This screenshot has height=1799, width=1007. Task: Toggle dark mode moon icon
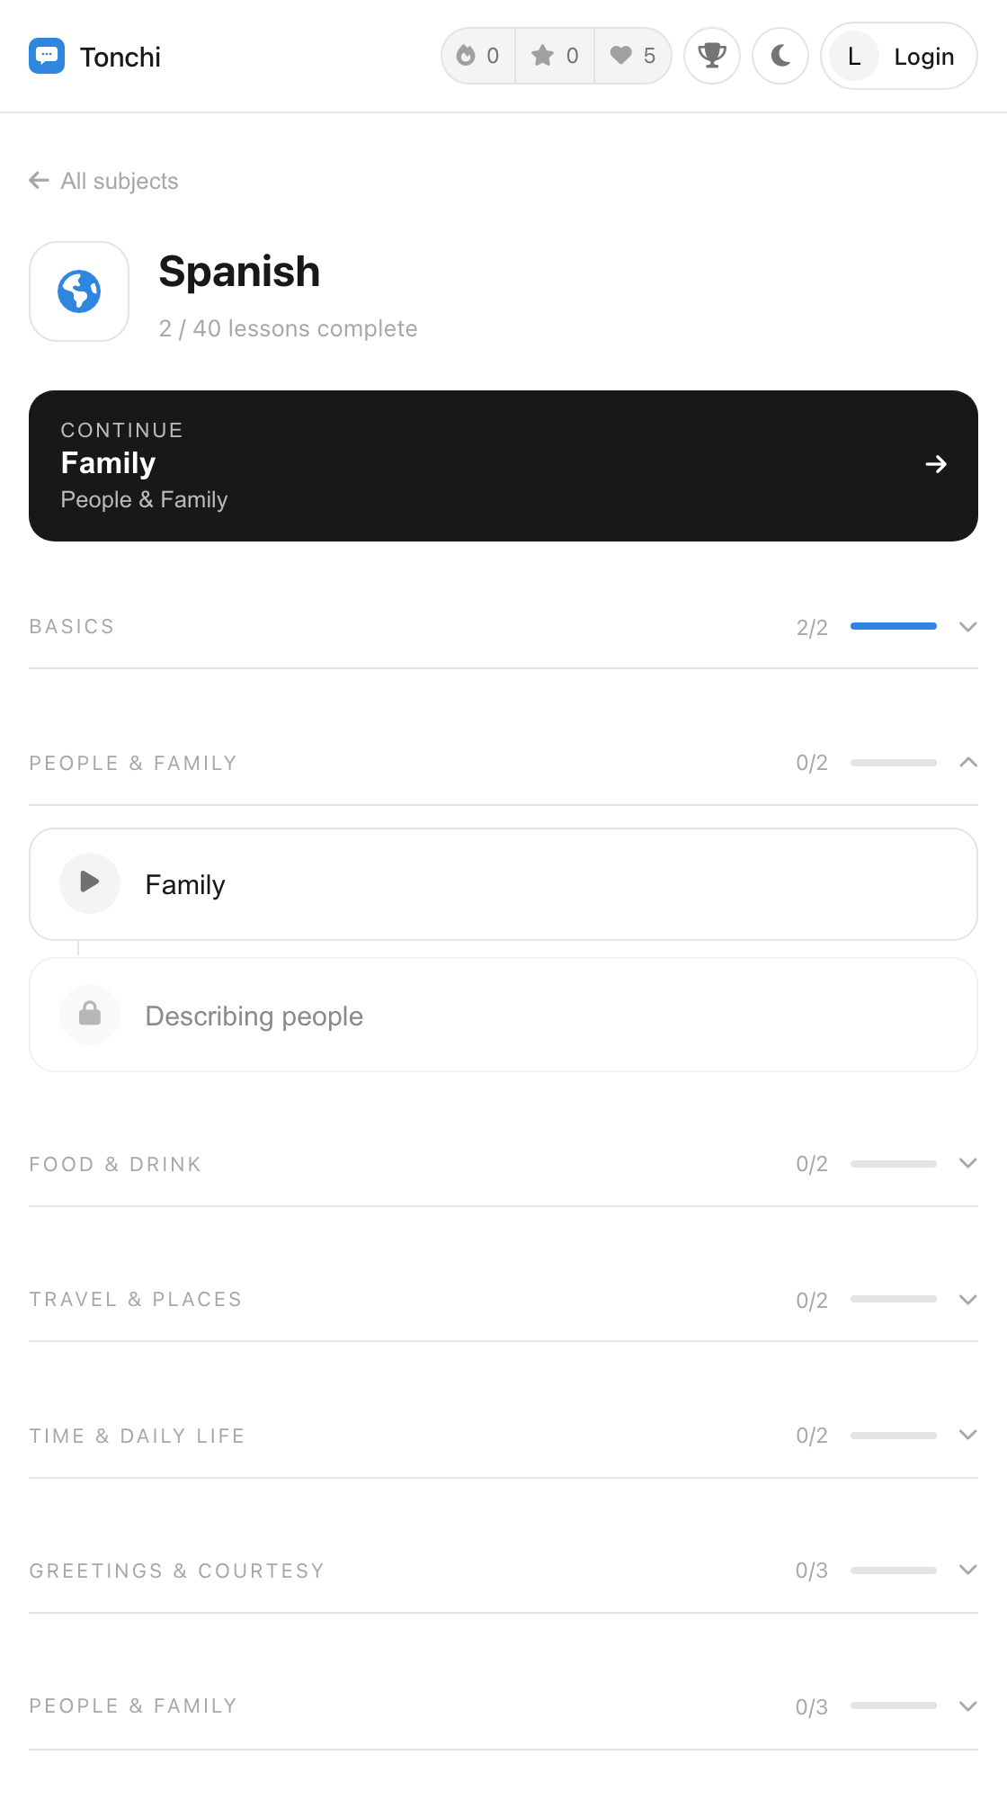(780, 56)
